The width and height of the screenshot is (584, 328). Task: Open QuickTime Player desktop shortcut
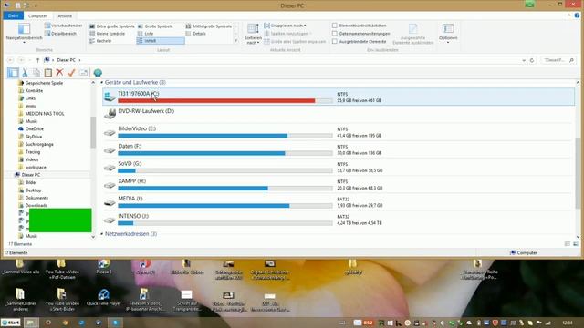click(x=103, y=298)
